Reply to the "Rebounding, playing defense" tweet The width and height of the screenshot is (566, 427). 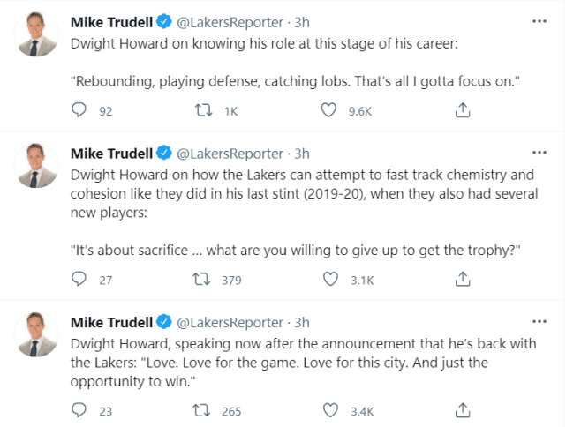point(79,111)
